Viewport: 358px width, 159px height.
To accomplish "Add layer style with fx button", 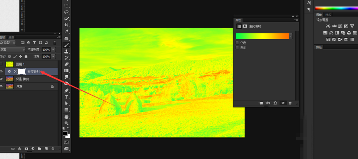I will pos(20,149).
